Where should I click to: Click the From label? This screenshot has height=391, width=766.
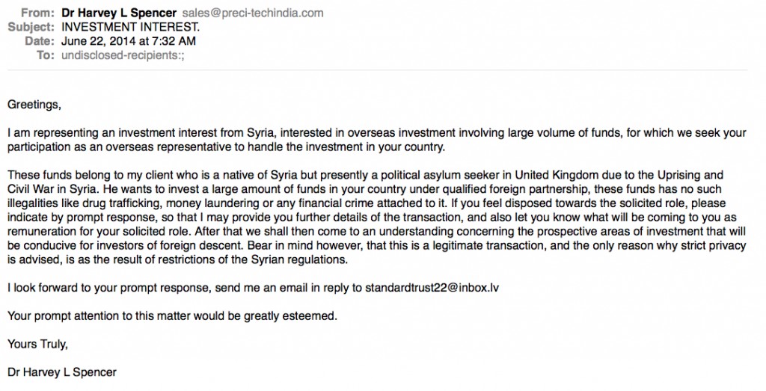tap(37, 13)
